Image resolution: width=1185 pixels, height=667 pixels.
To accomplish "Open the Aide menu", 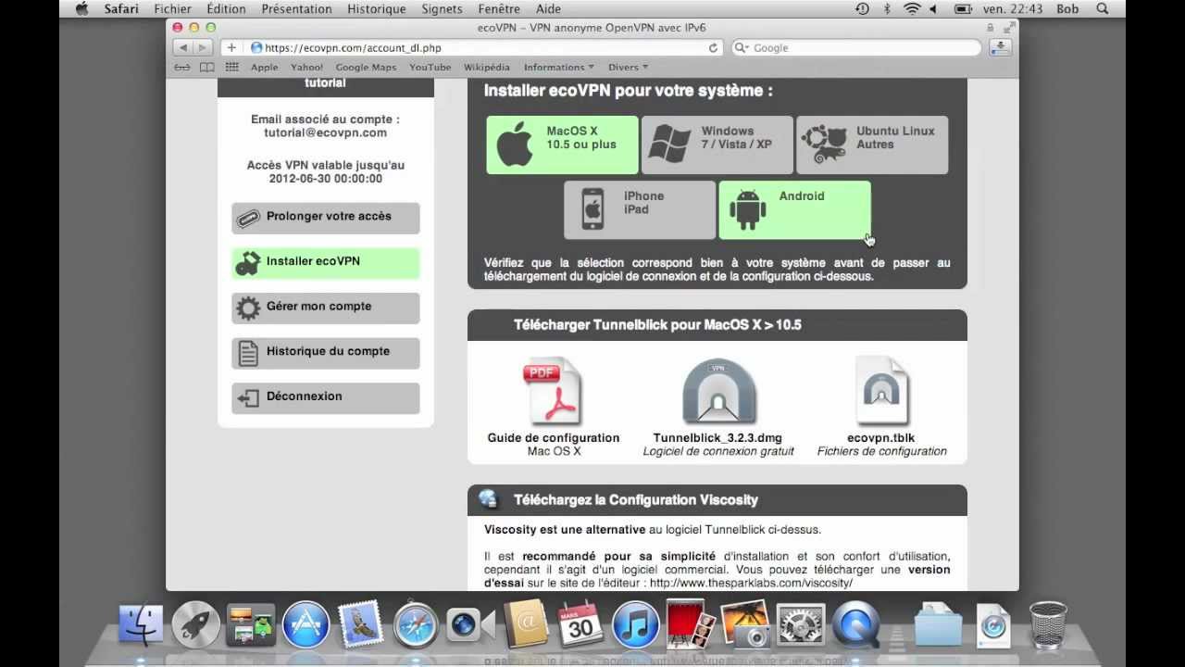I will click(548, 8).
